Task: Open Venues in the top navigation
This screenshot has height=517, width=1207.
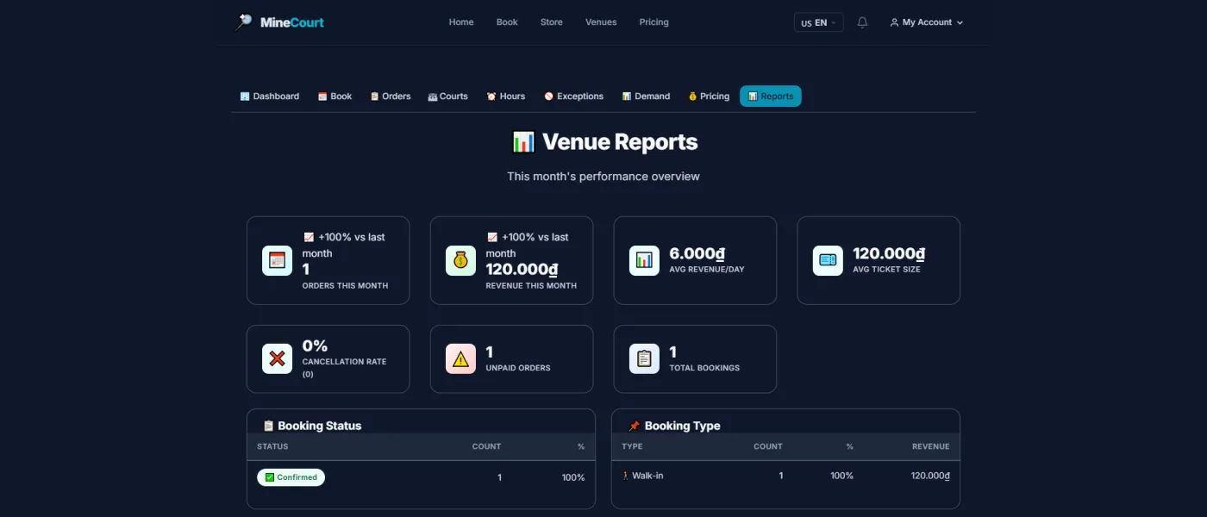Action: click(601, 22)
